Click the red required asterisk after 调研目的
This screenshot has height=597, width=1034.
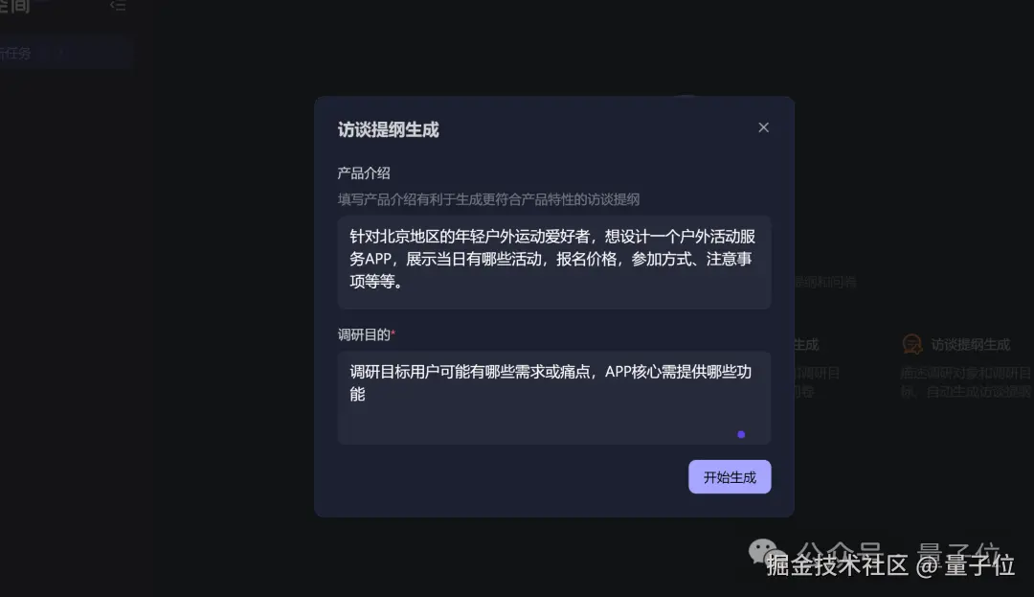coord(393,333)
